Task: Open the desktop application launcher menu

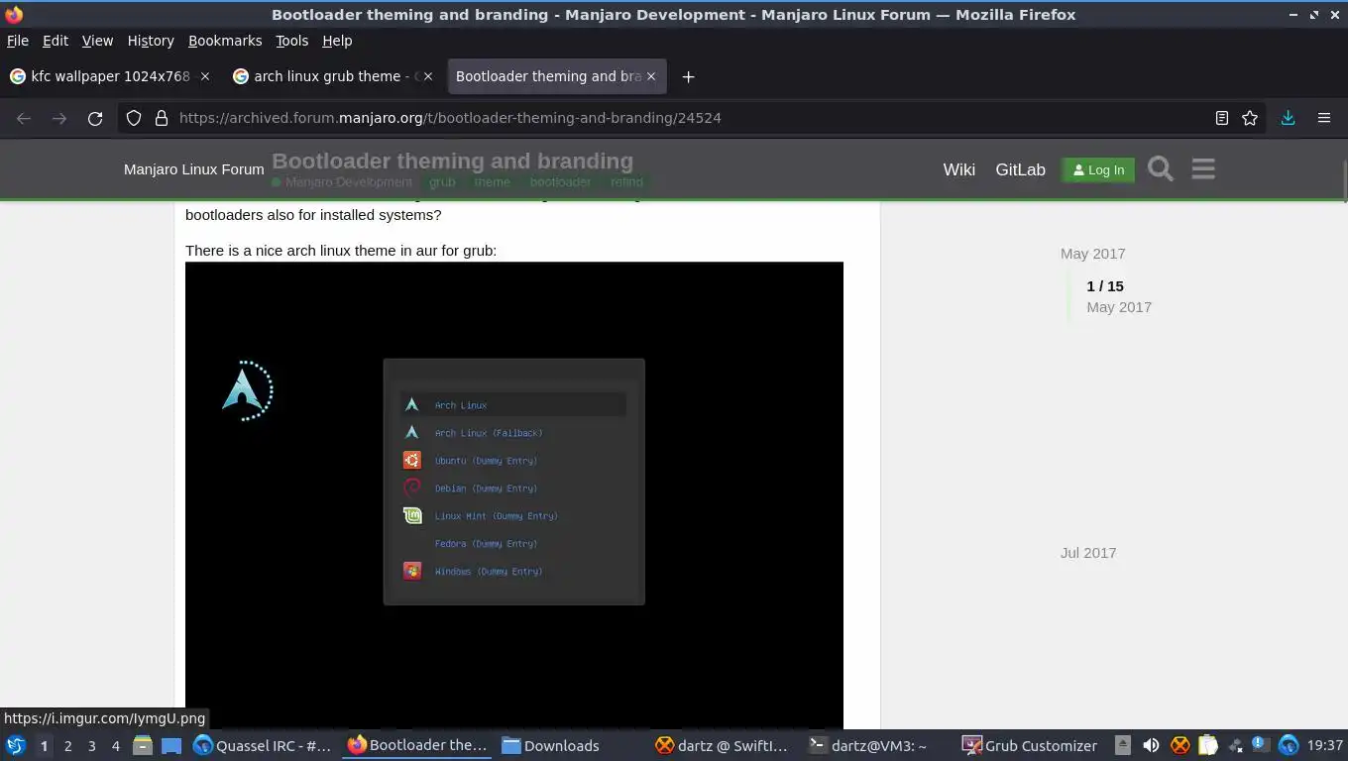Action: point(16,745)
